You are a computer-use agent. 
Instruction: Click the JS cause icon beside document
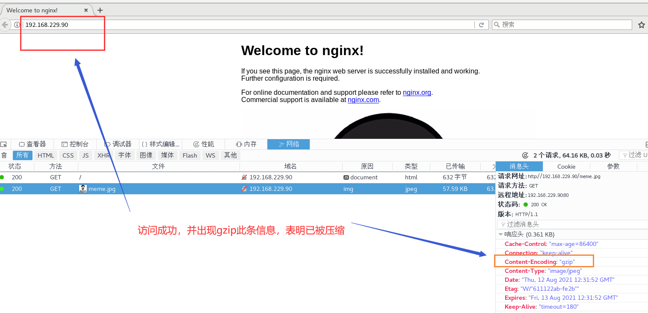(x=346, y=177)
